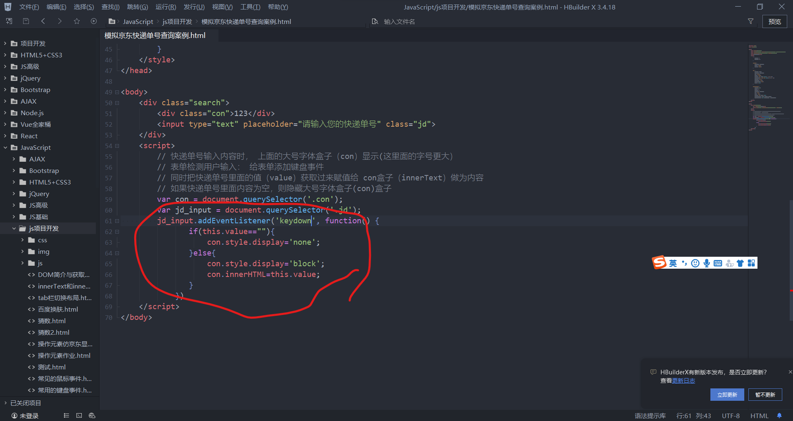Viewport: 793px width, 421px height.
Task: Click the Save file icon in toolbar
Action: [x=26, y=21]
